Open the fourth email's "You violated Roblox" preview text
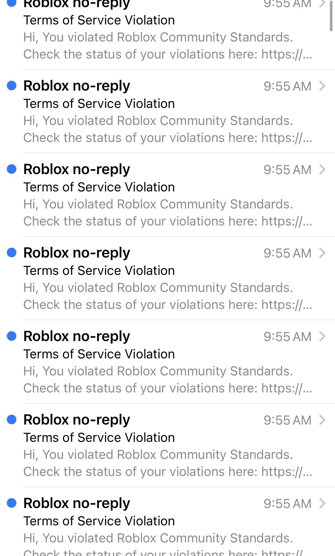The height and width of the screenshot is (556, 335). point(158,288)
